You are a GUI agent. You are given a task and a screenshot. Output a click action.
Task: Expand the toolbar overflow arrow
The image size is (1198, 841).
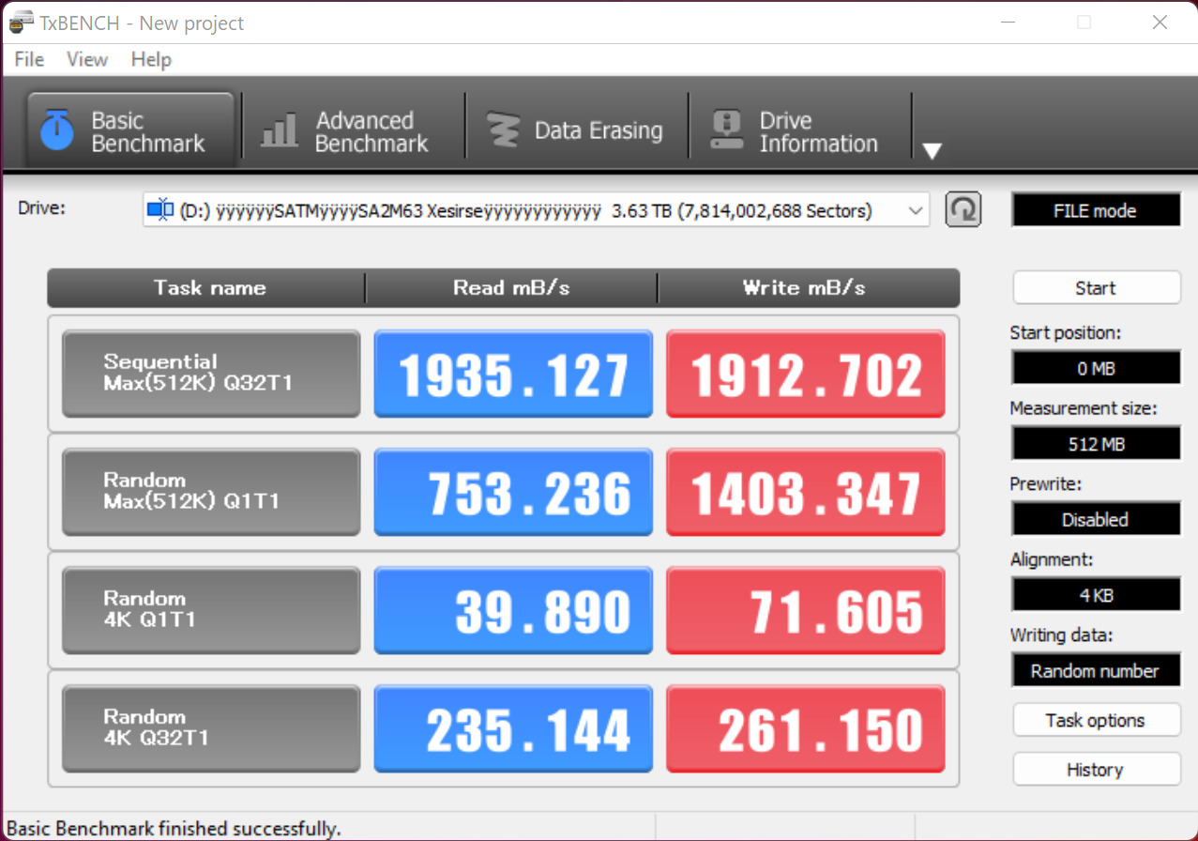(932, 151)
